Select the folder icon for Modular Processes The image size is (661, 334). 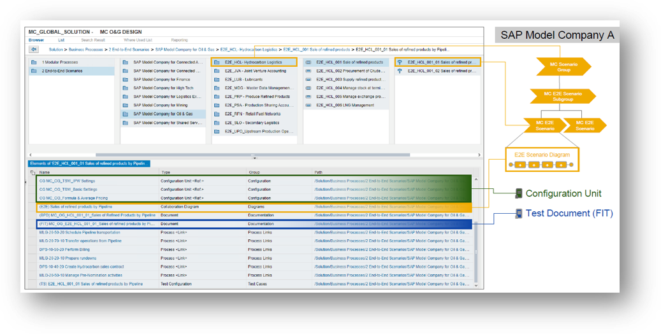36,62
